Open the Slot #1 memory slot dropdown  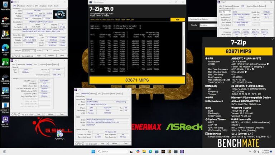click(225, 12)
